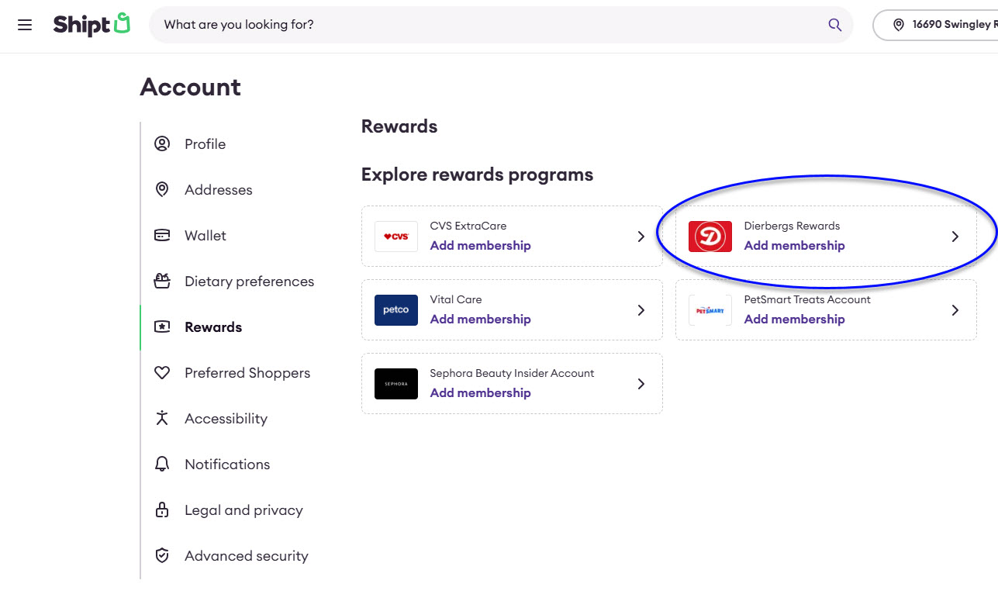Viewport: 998px width, 608px height.
Task: Click the Sephora logo thumbnail
Action: [x=396, y=384]
